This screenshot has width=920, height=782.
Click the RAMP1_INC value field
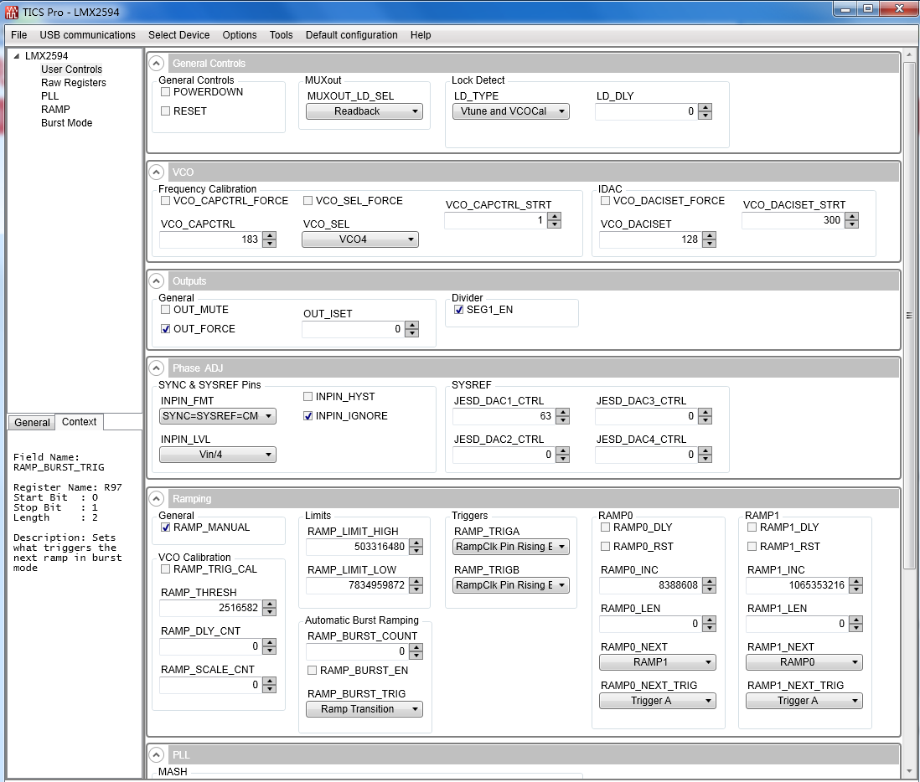click(798, 585)
